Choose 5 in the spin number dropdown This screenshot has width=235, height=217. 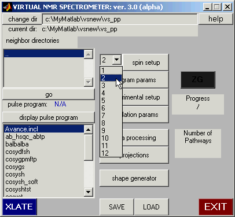[x=111, y=101]
